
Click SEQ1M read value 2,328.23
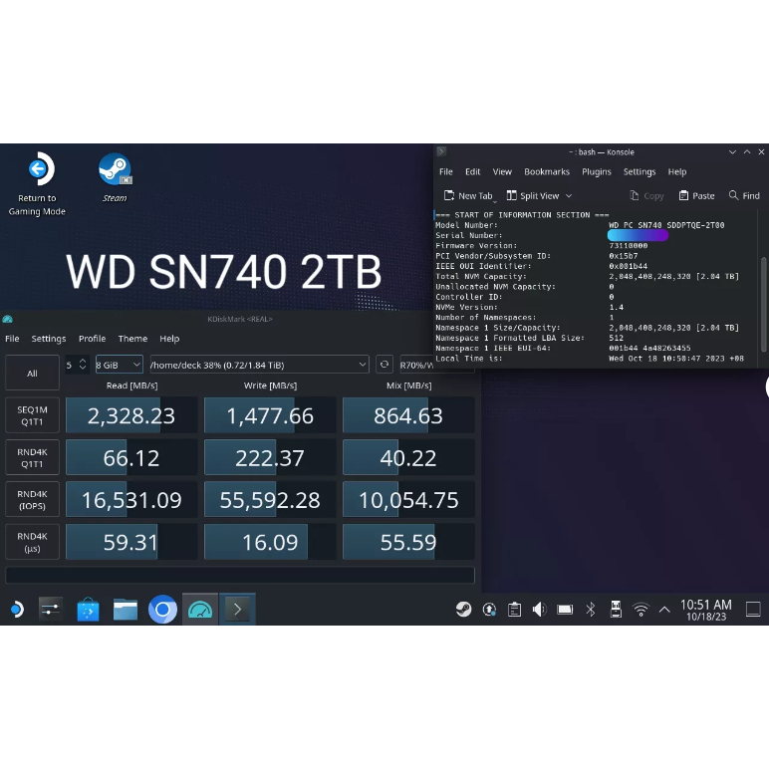[131, 415]
